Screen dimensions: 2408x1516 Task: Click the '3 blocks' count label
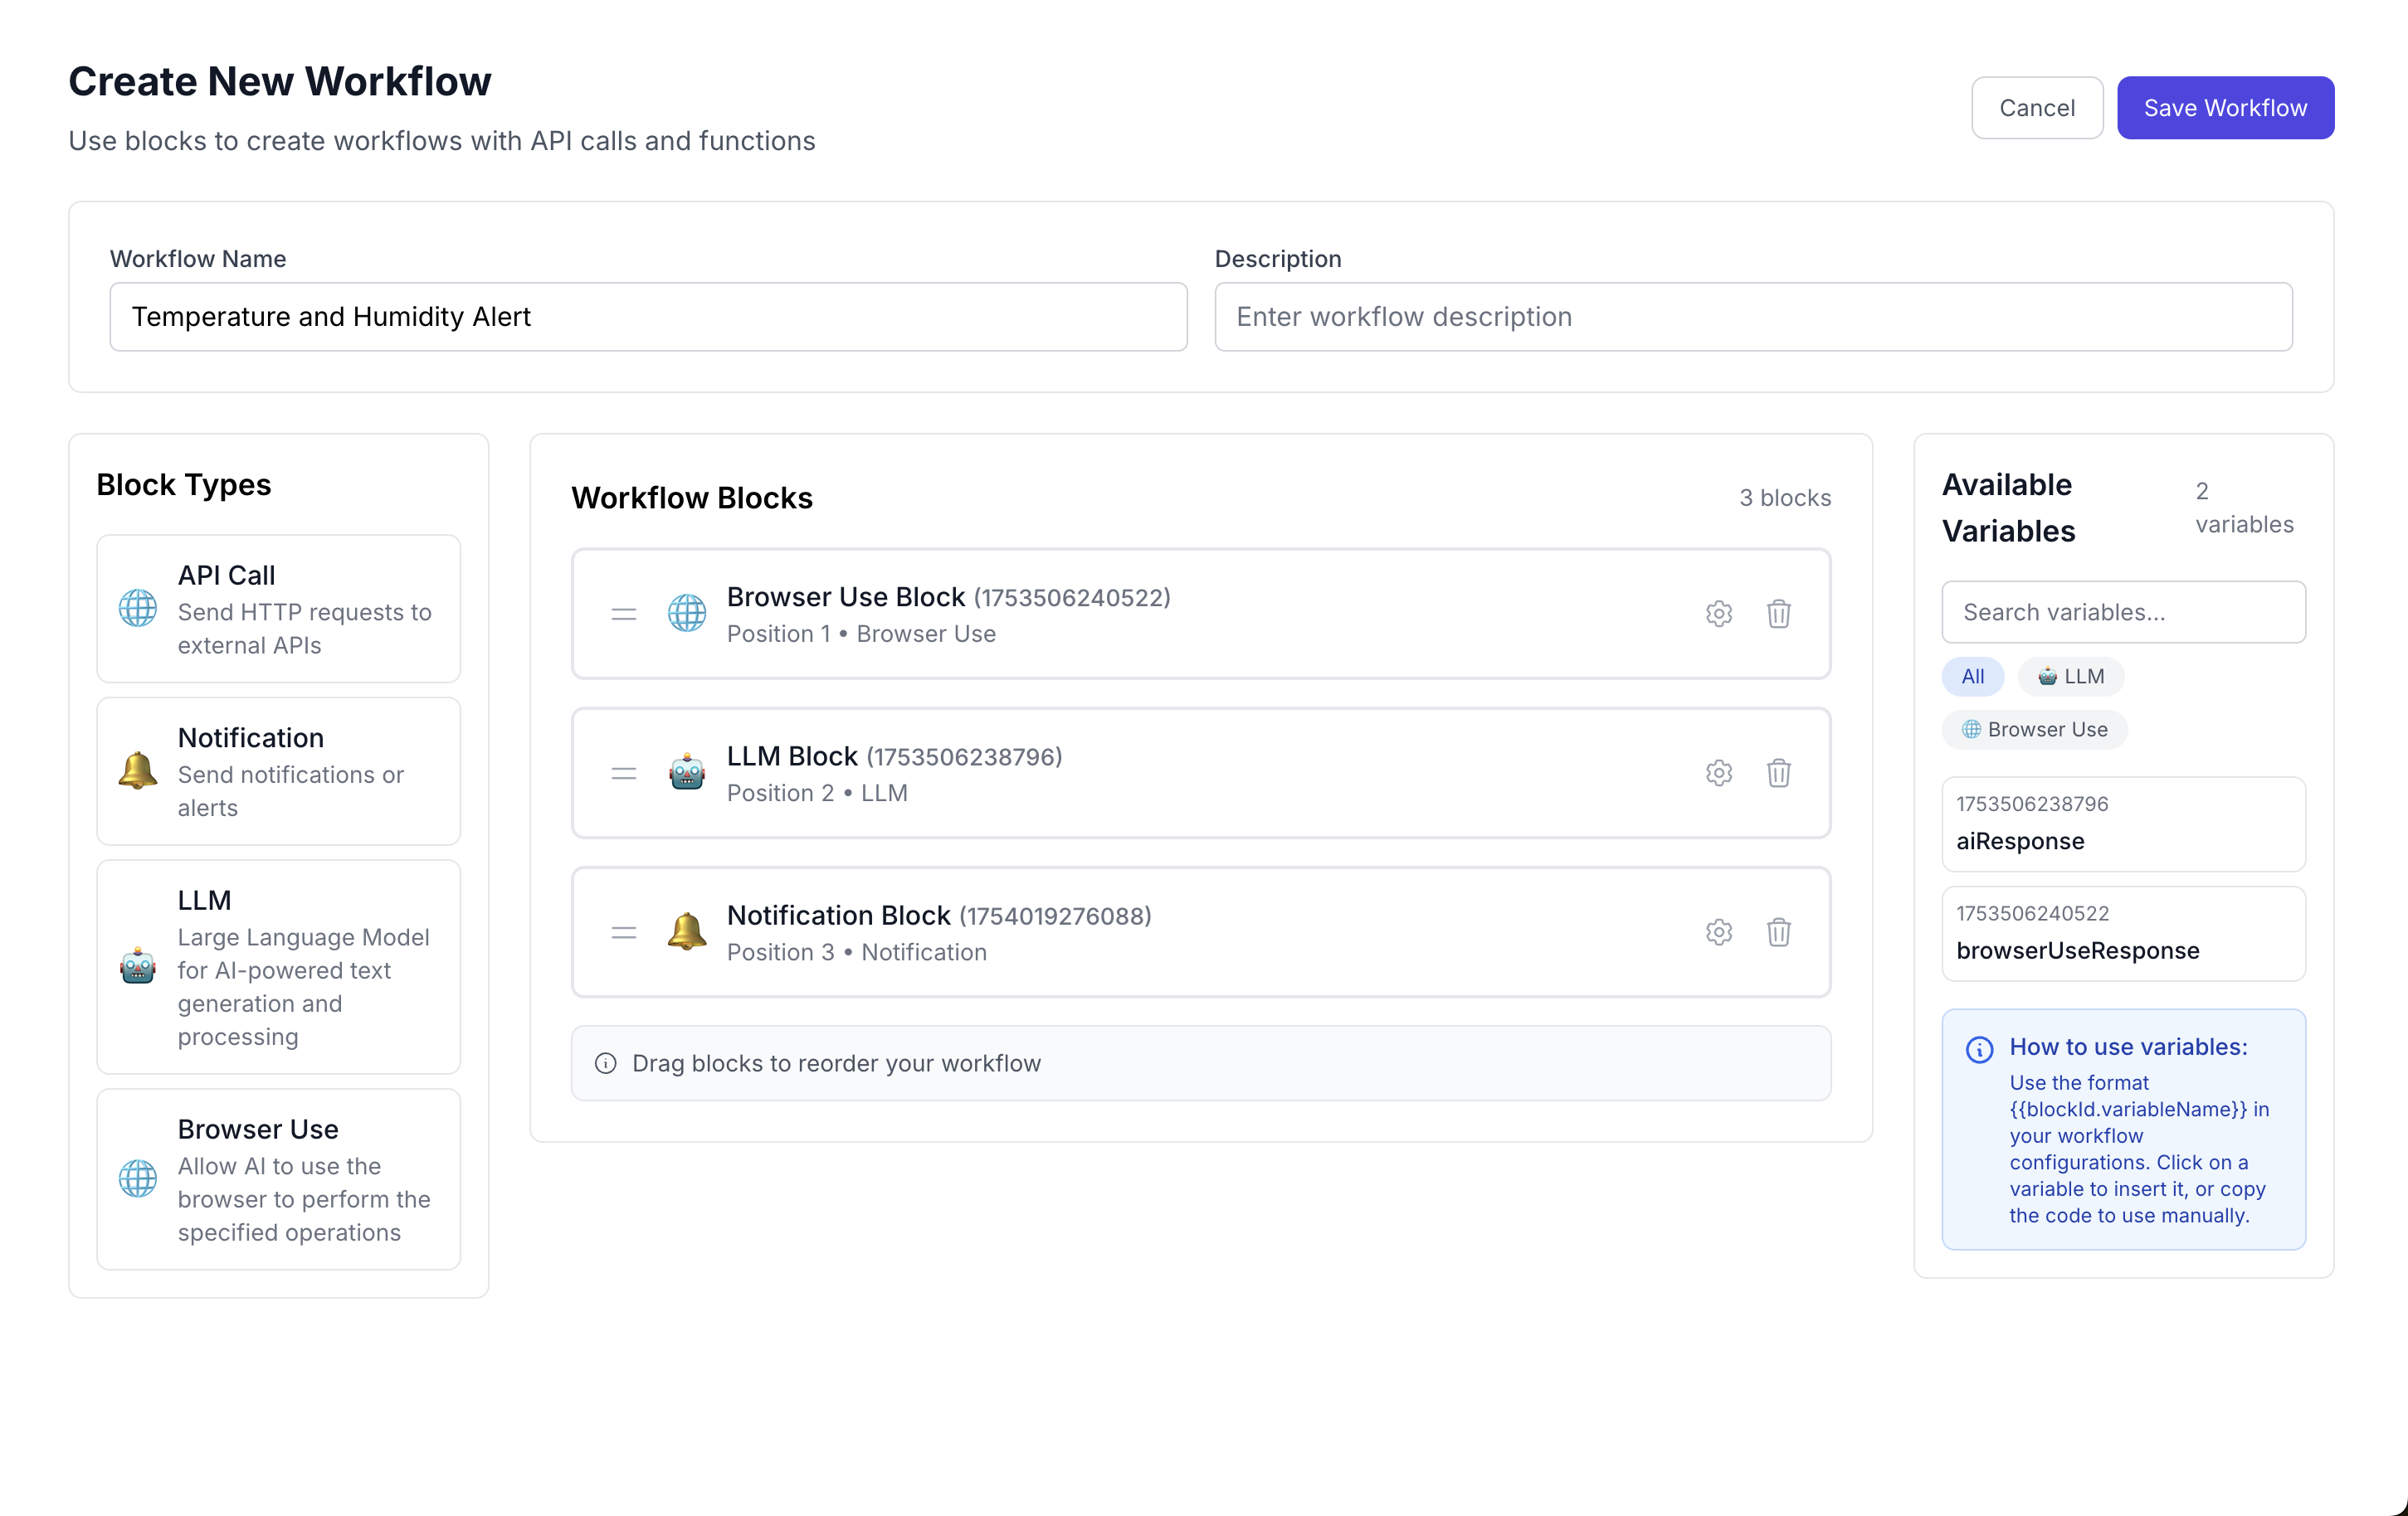[1784, 498]
